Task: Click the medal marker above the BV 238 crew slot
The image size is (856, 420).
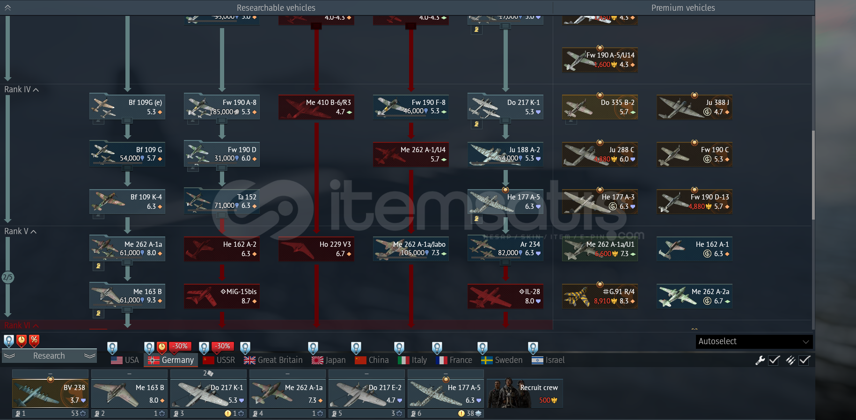Action: click(x=51, y=379)
